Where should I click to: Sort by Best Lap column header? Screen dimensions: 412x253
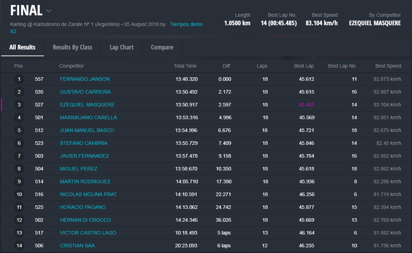304,66
